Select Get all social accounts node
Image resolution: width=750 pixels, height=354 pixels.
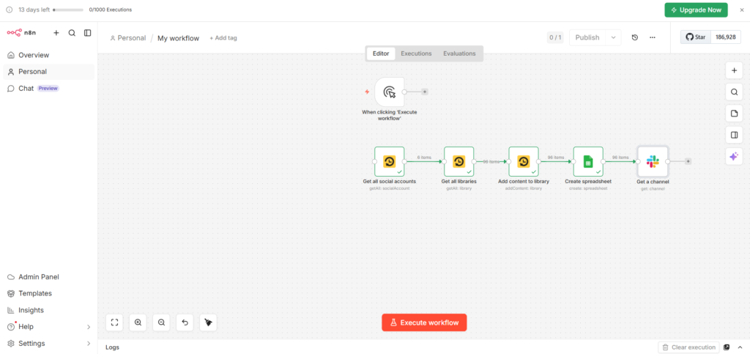click(x=390, y=162)
